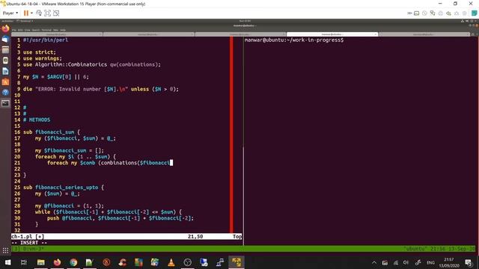The width and height of the screenshot is (479, 269).
Task: Open the Ubuntu system status menu
Action: click(x=469, y=21)
